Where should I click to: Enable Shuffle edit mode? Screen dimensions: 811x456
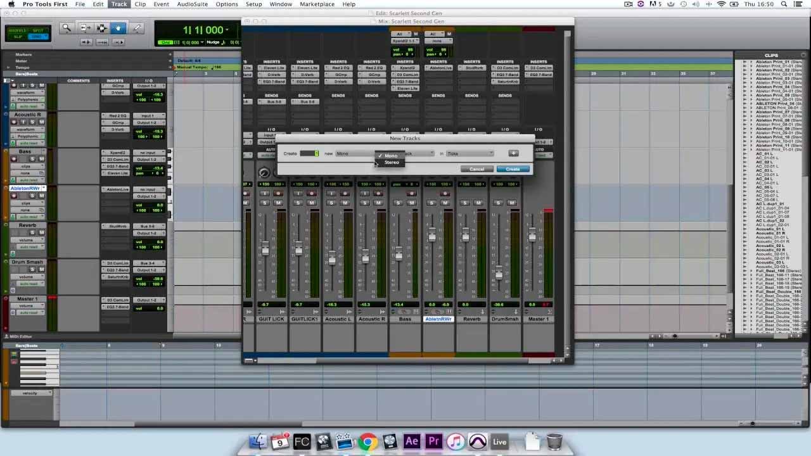pos(18,30)
